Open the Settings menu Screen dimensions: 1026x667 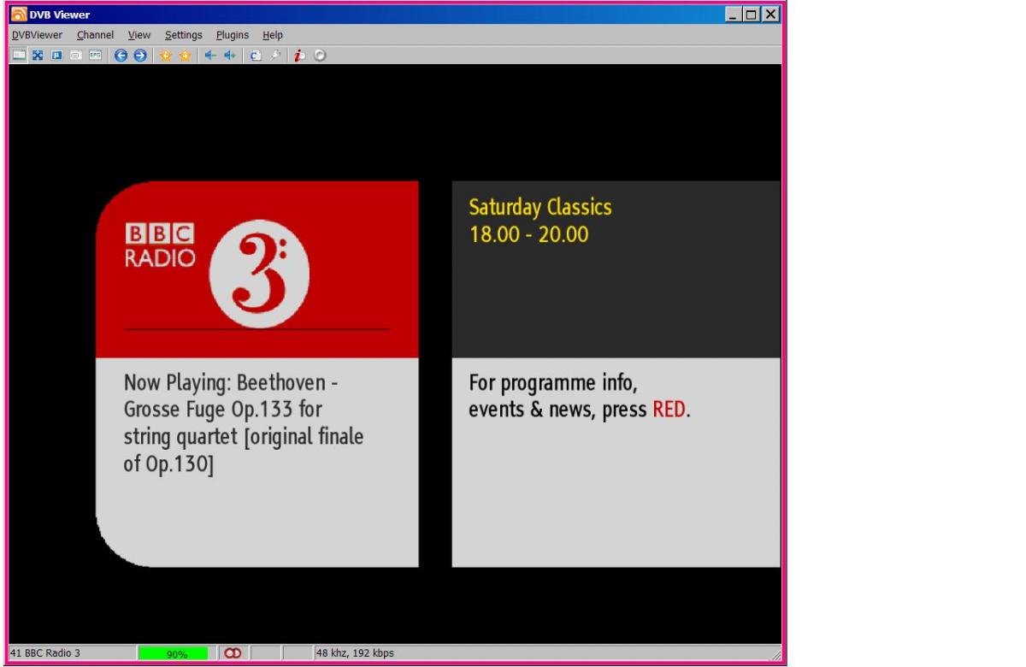coord(184,35)
